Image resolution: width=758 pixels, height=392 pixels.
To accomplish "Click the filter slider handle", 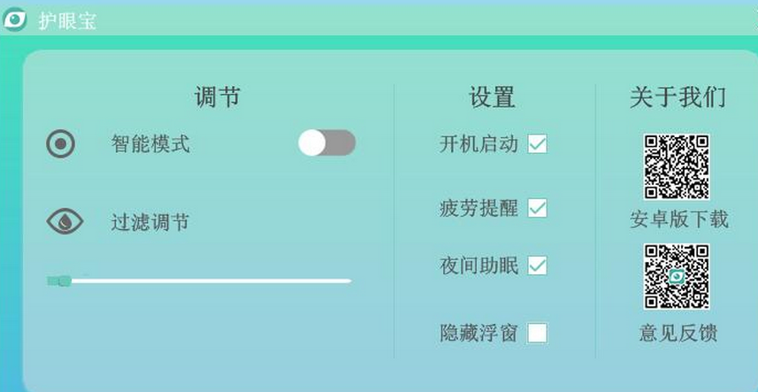I will [60, 281].
